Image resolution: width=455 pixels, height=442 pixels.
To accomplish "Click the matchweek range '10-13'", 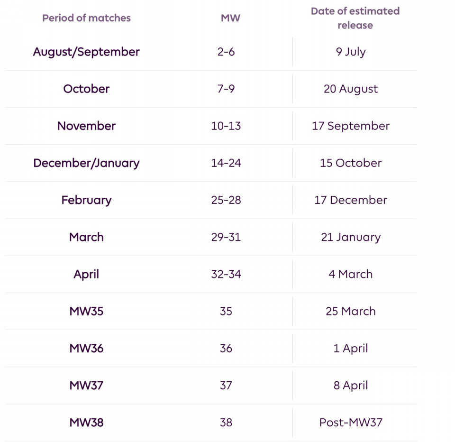I will click(x=226, y=126).
